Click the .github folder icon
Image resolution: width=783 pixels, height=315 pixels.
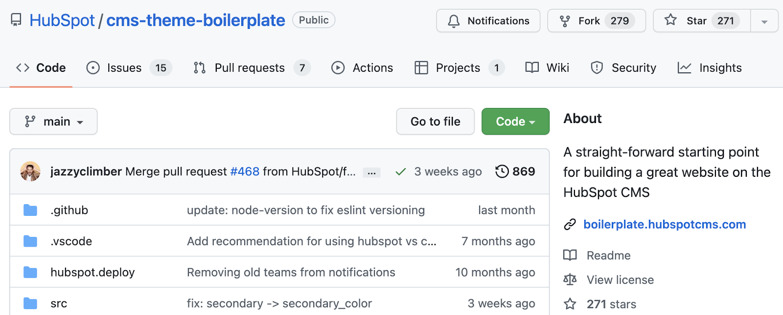pos(30,210)
